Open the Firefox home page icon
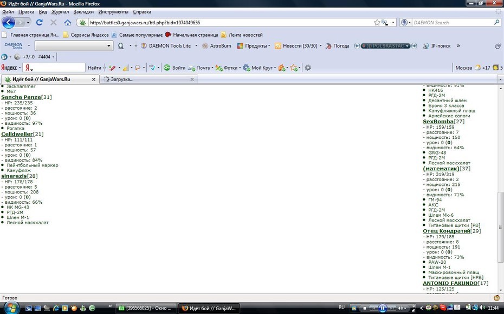The height and width of the screenshot is (314, 504). pyautogui.click(x=68, y=23)
